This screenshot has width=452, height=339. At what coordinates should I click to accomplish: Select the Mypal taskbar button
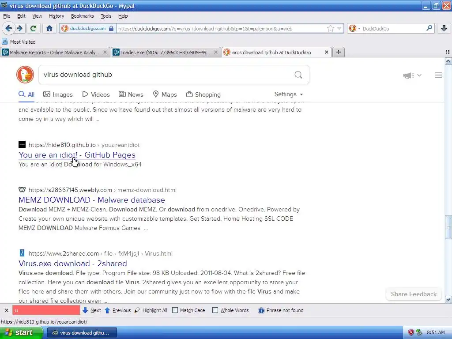coord(82,333)
